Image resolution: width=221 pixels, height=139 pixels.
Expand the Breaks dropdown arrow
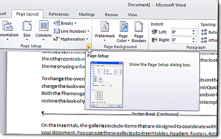(x=75, y=23)
